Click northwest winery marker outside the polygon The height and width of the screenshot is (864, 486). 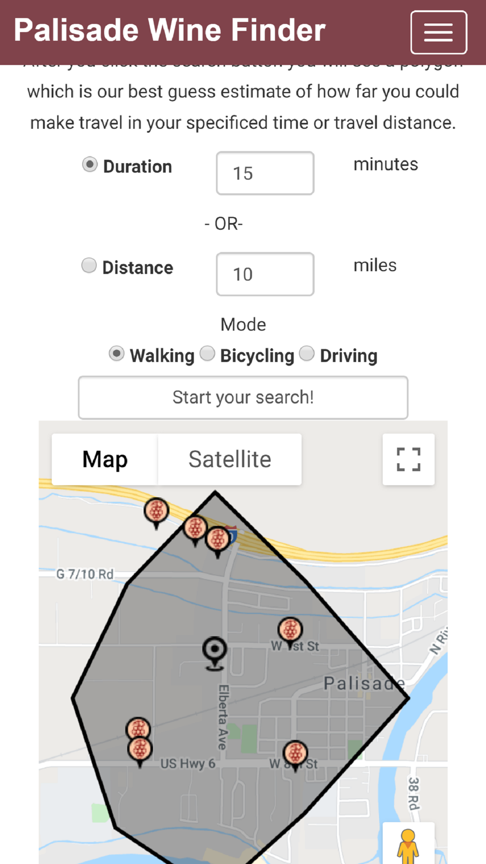pos(156,513)
